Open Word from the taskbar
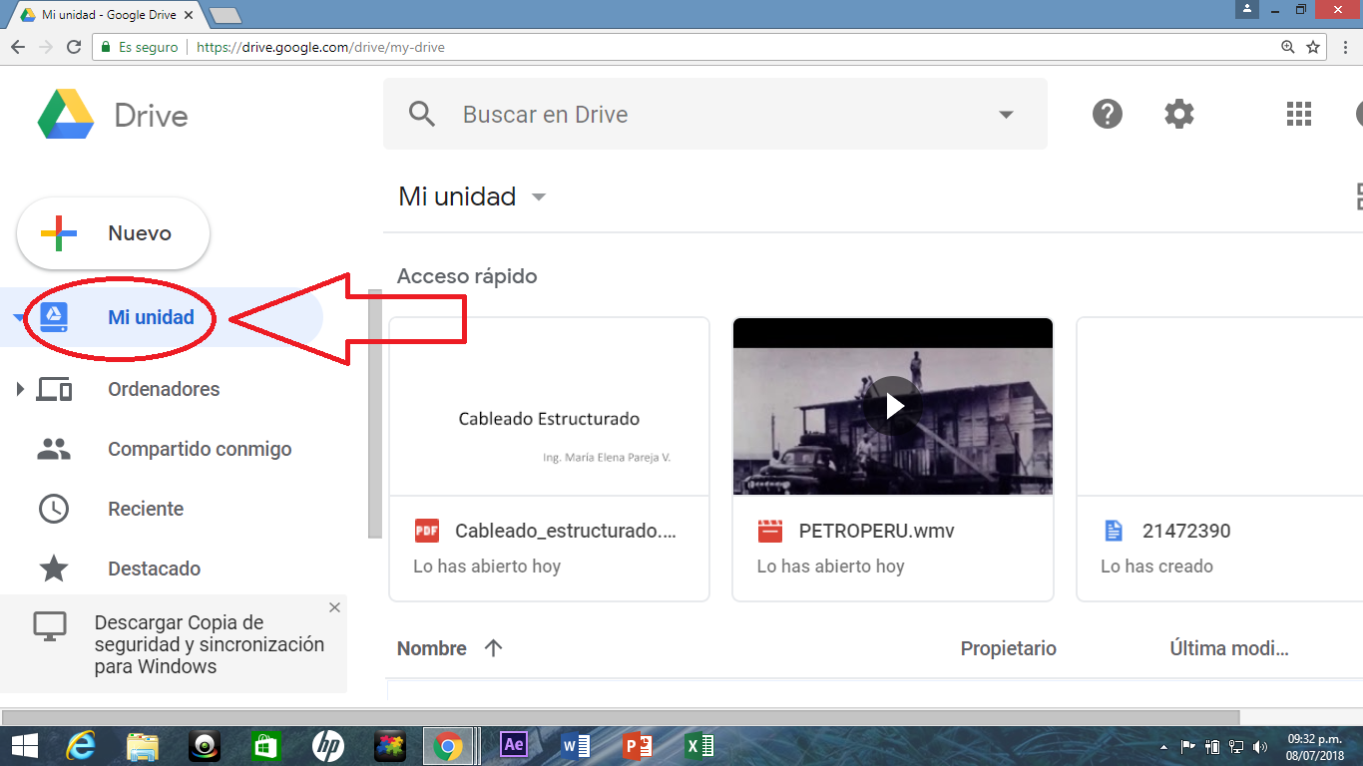The image size is (1363, 766). [x=576, y=745]
